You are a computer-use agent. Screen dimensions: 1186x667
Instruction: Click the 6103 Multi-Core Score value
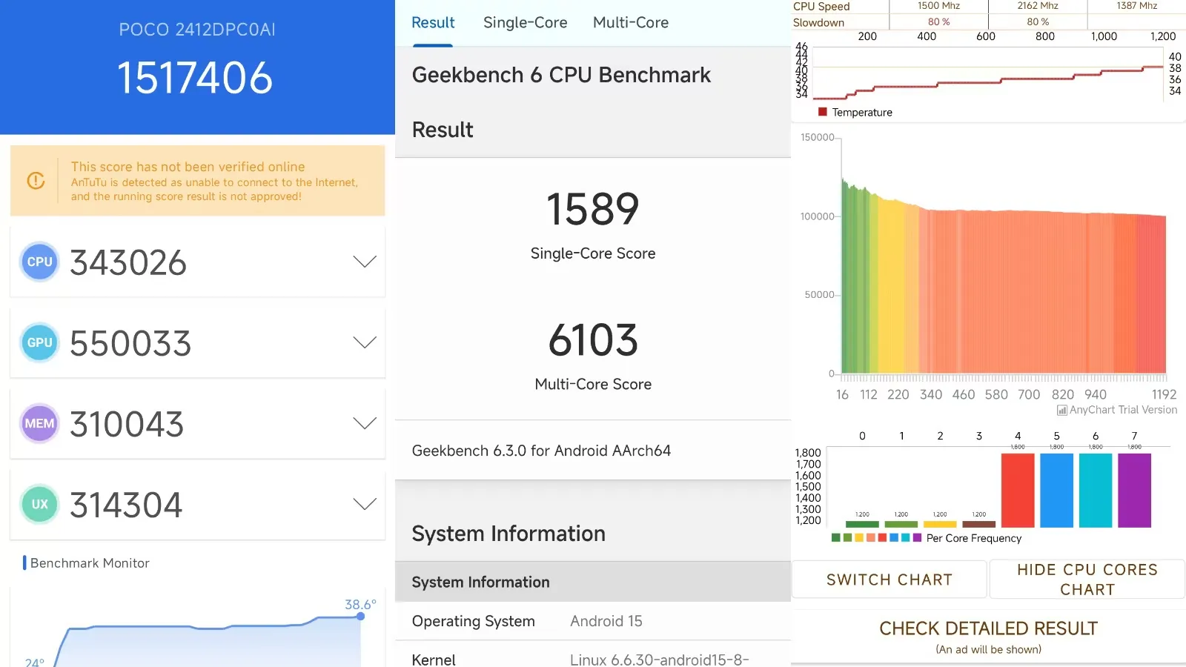click(x=593, y=340)
